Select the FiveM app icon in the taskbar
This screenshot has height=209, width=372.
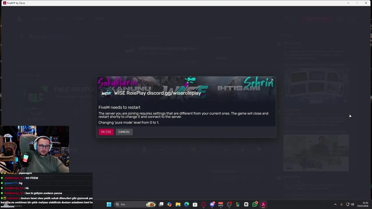pyautogui.click(x=263, y=204)
